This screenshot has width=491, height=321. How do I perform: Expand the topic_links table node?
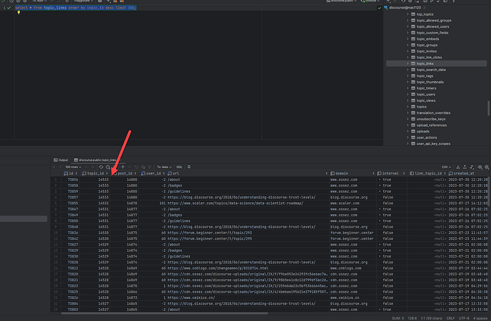pos(408,63)
